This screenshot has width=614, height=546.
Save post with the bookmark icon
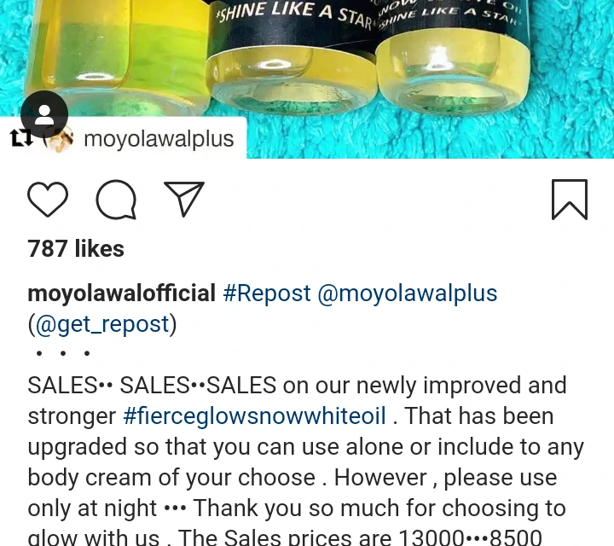pyautogui.click(x=570, y=200)
